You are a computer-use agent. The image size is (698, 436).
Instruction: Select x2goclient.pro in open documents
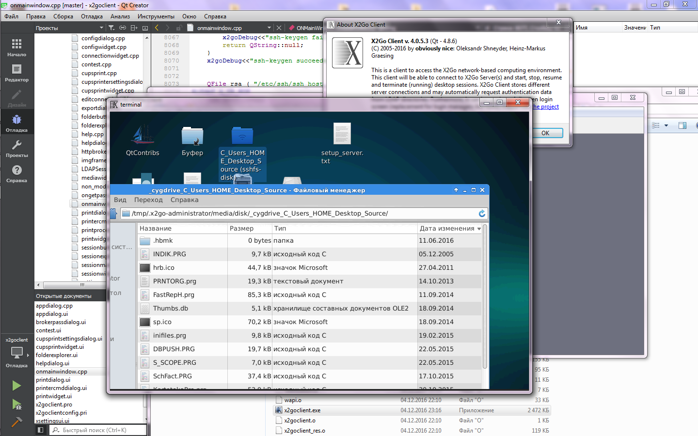[x=54, y=405]
